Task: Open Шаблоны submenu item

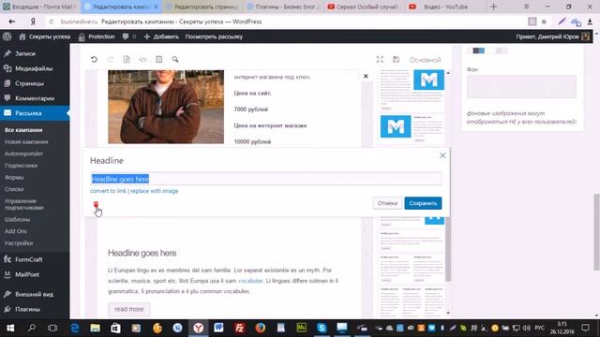Action: click(17, 219)
